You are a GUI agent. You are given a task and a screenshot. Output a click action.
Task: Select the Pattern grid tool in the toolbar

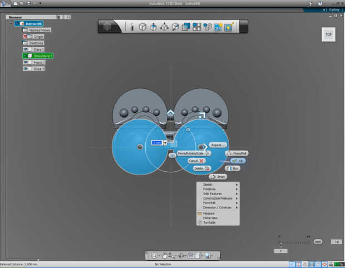tap(196, 27)
